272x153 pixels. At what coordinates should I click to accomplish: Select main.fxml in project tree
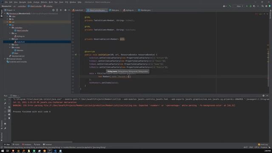tap(20, 42)
